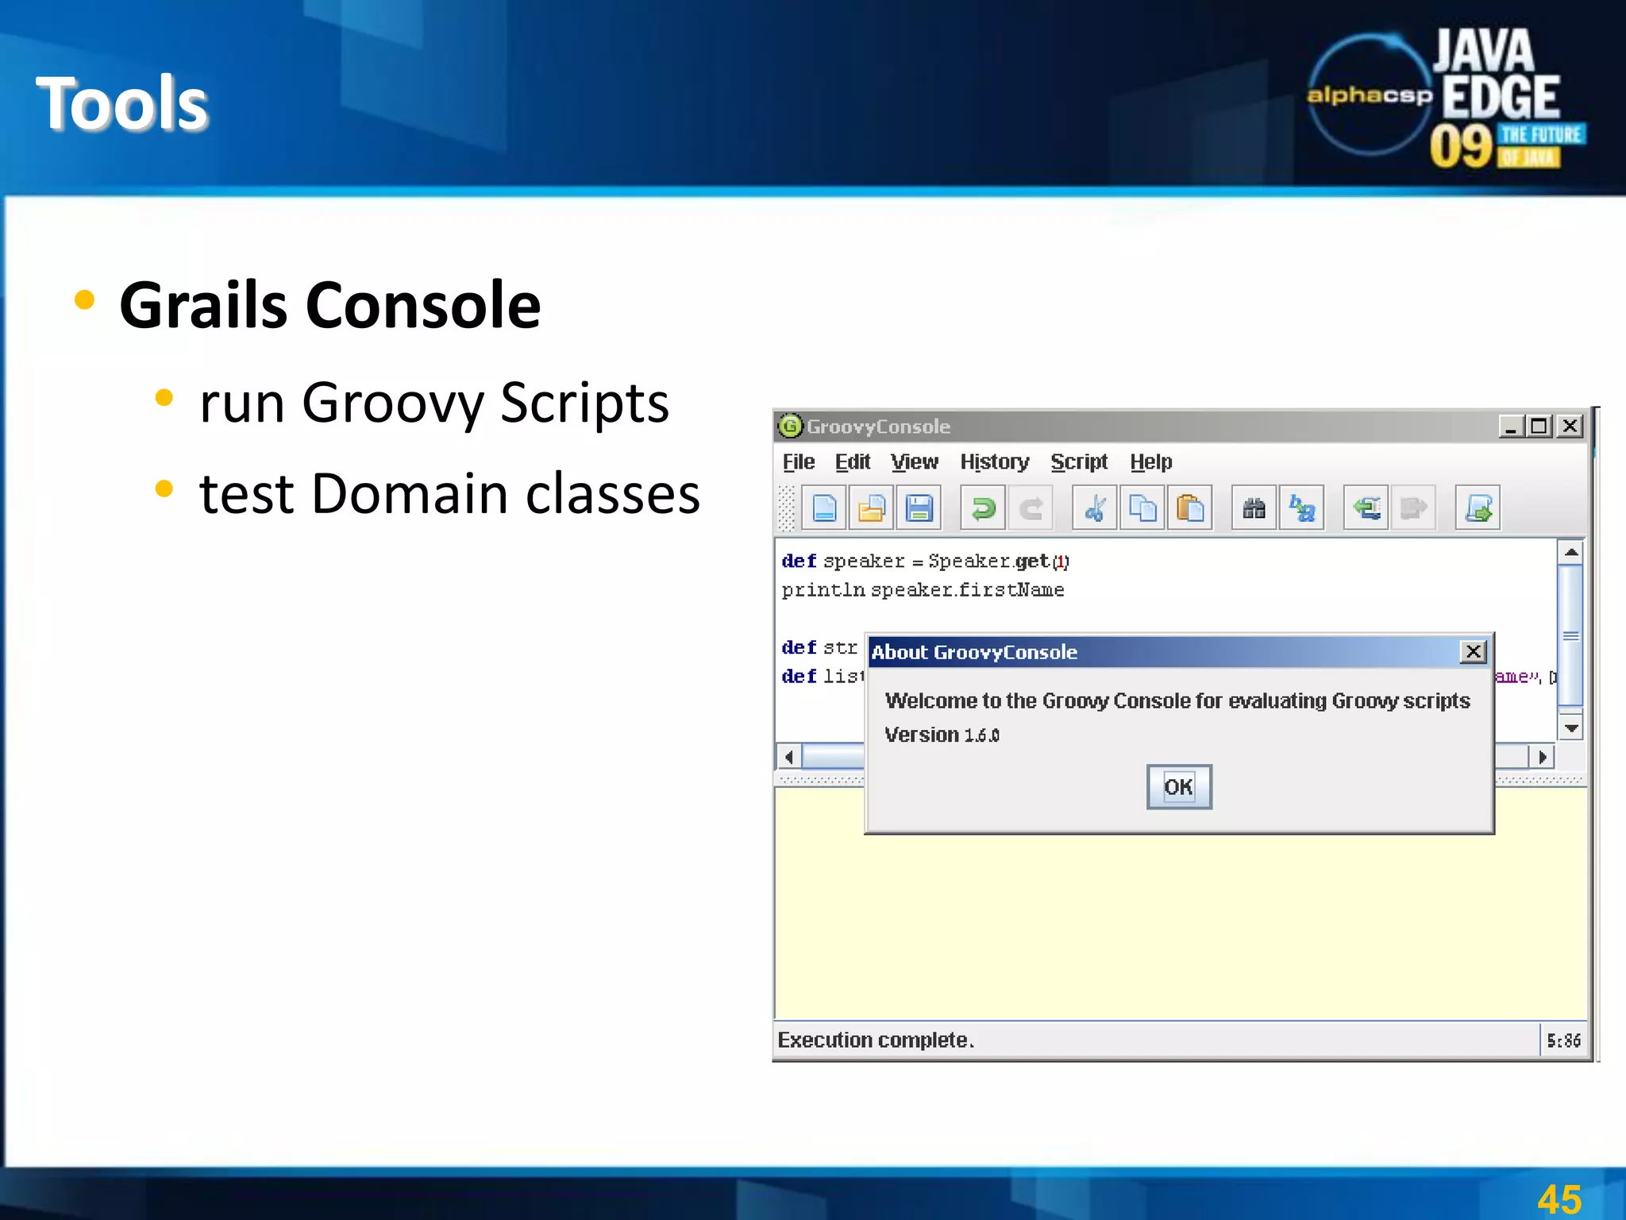1626x1220 pixels.
Task: Click the editor vertical scroll up arrow
Action: (x=1571, y=552)
